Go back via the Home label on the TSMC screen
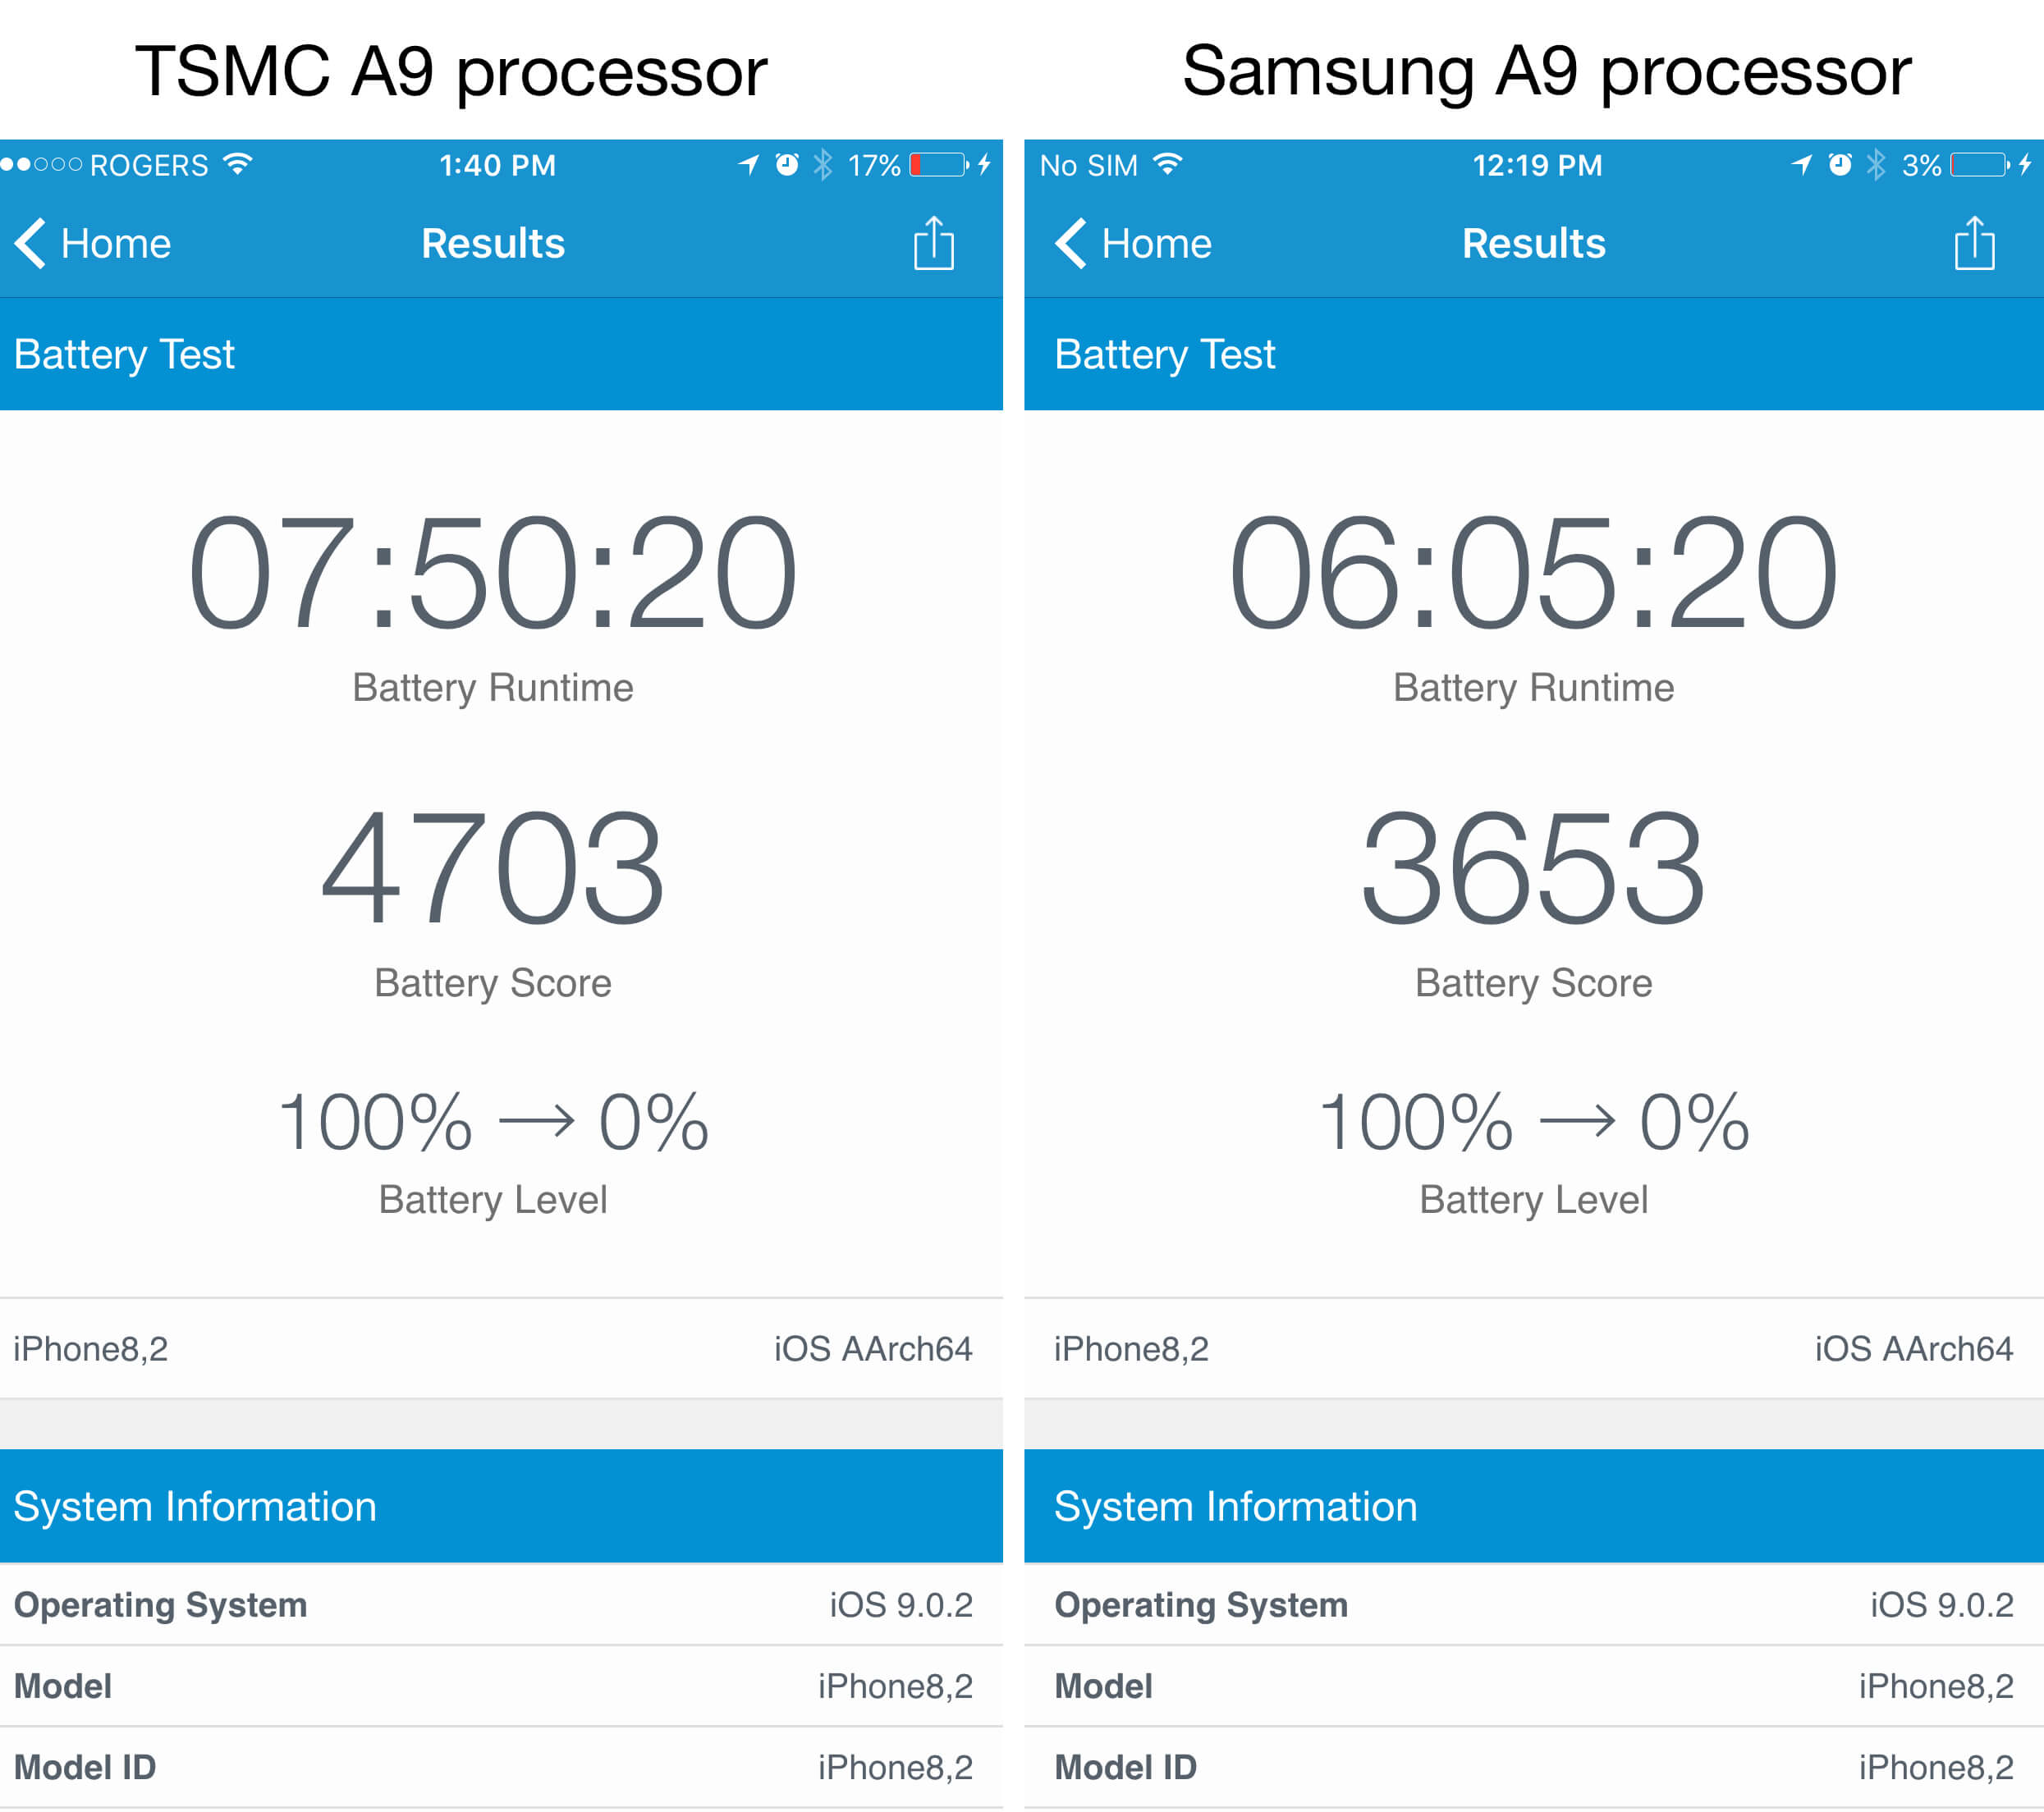The height and width of the screenshot is (1812, 2044). [116, 244]
